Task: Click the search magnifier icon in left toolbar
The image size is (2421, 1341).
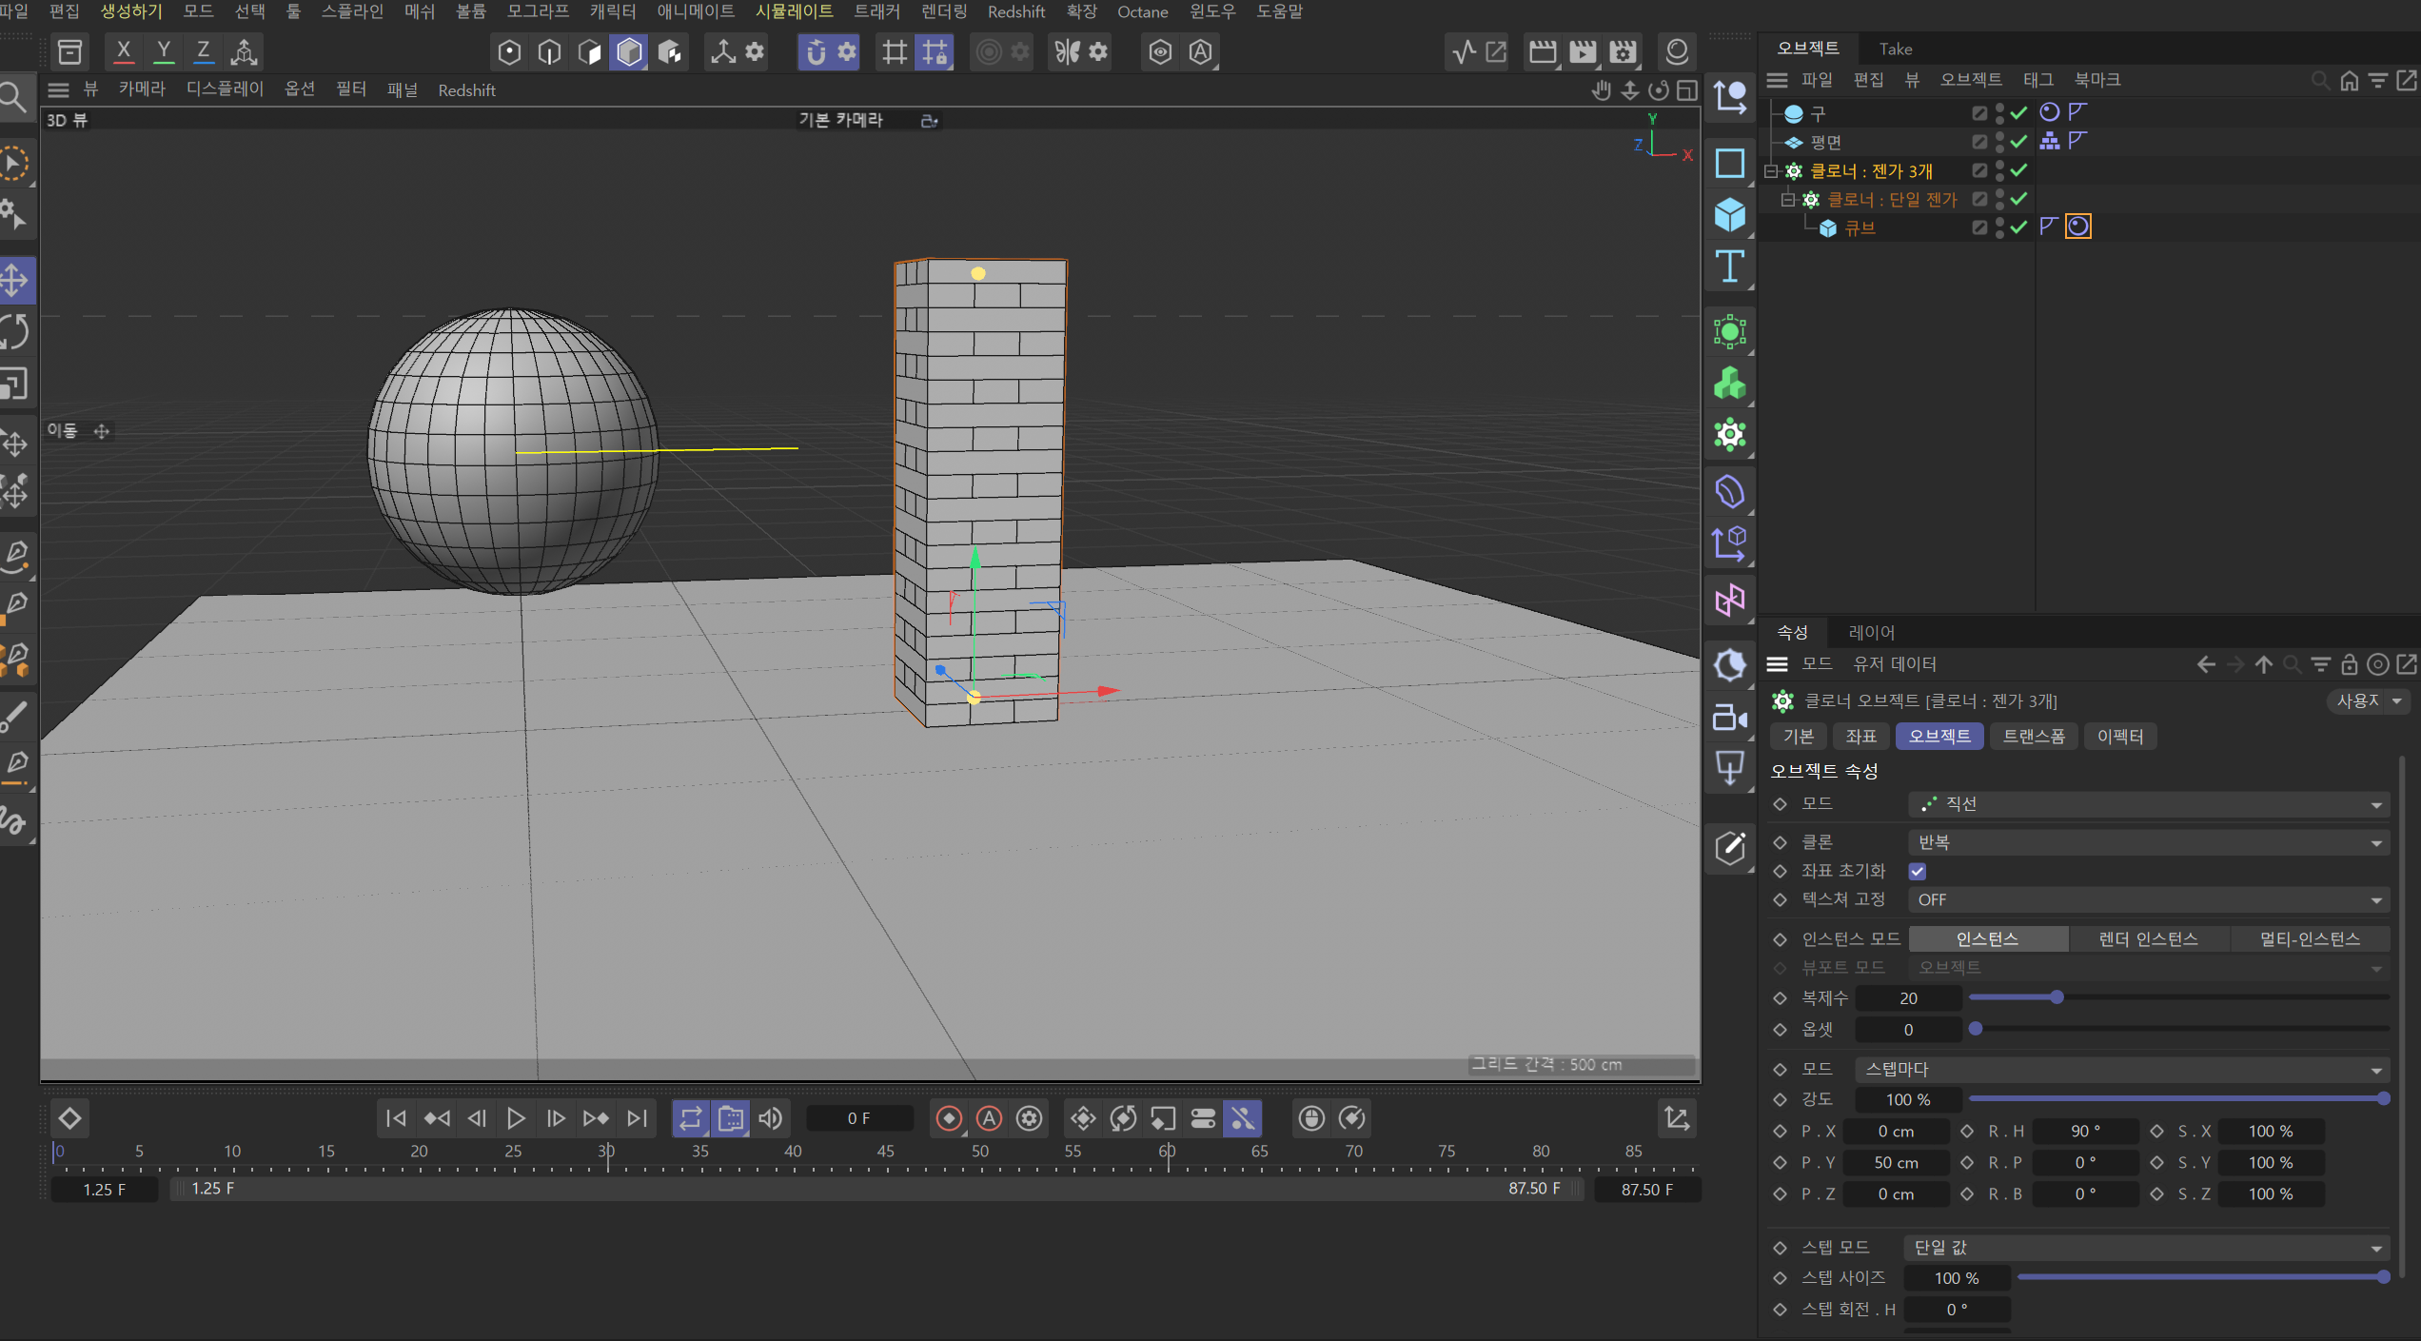Action: (x=13, y=96)
